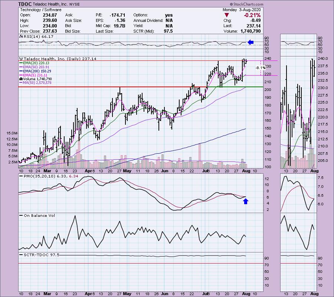Viewport: 334px width, 297px height.
Task: Click the NYSE exchange label
Action: coord(74,4)
